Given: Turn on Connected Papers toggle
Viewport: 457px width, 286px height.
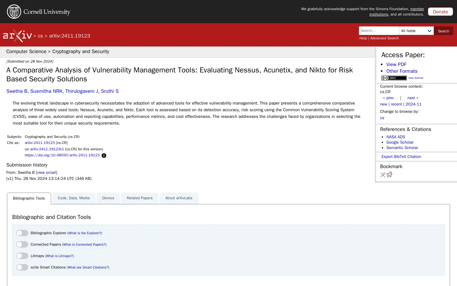Looking at the screenshot, I should click(22, 244).
